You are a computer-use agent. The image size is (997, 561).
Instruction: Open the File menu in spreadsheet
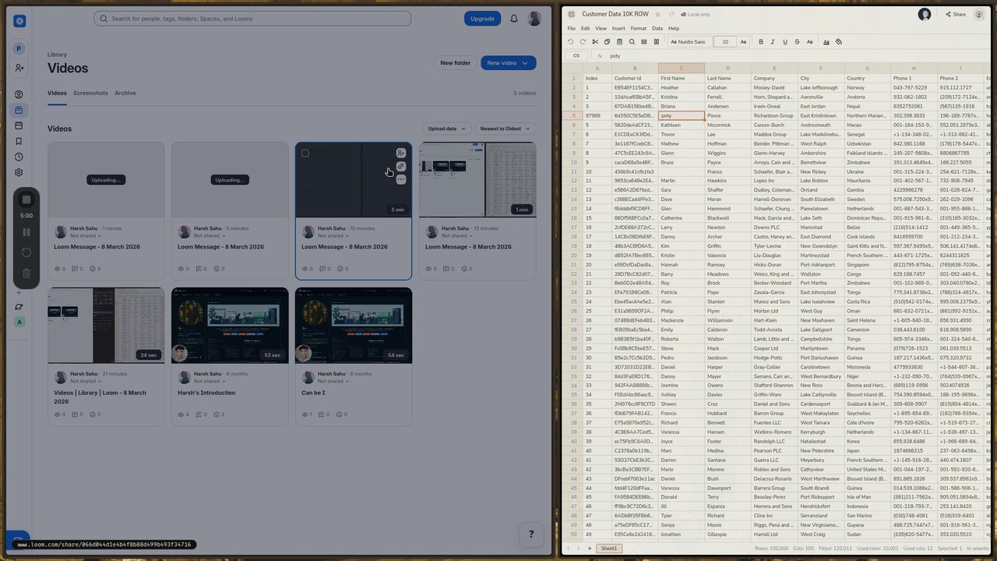click(572, 28)
